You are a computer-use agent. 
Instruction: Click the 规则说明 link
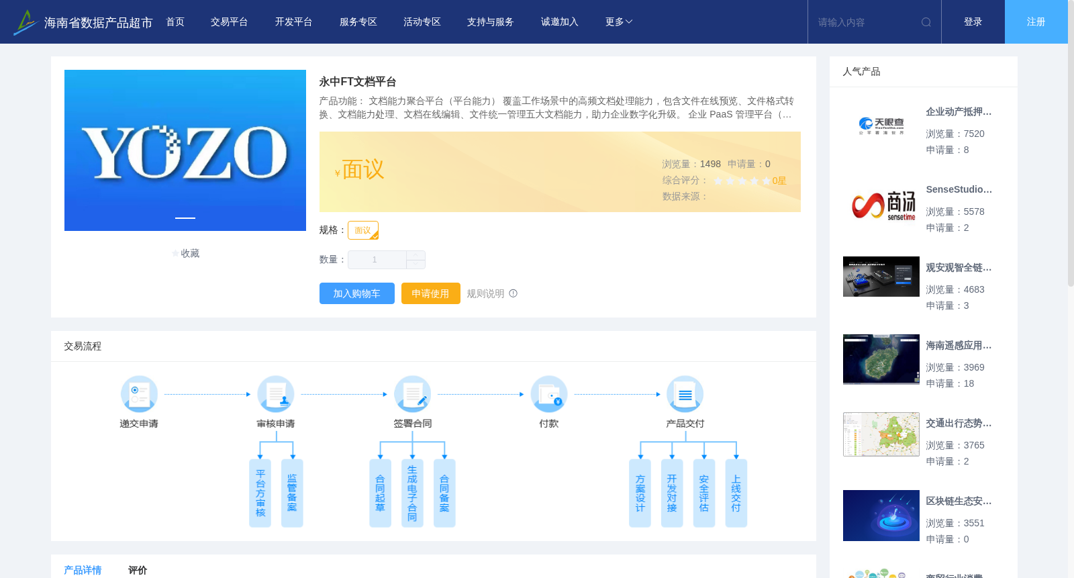coord(485,293)
